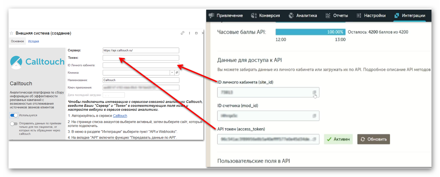Image resolution: width=440 pixels, height=177 pixels.
Task: Click the Отчеты chart icon
Action: coord(328,15)
